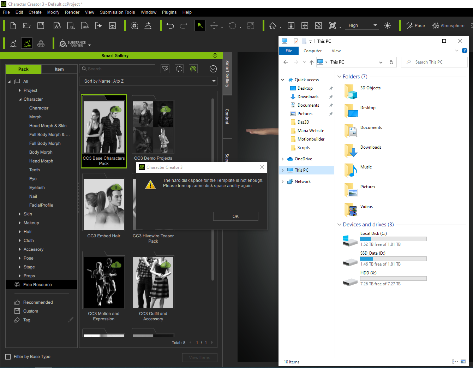
Task: Enable Filter by Base Type checkbox
Action: [8, 357]
